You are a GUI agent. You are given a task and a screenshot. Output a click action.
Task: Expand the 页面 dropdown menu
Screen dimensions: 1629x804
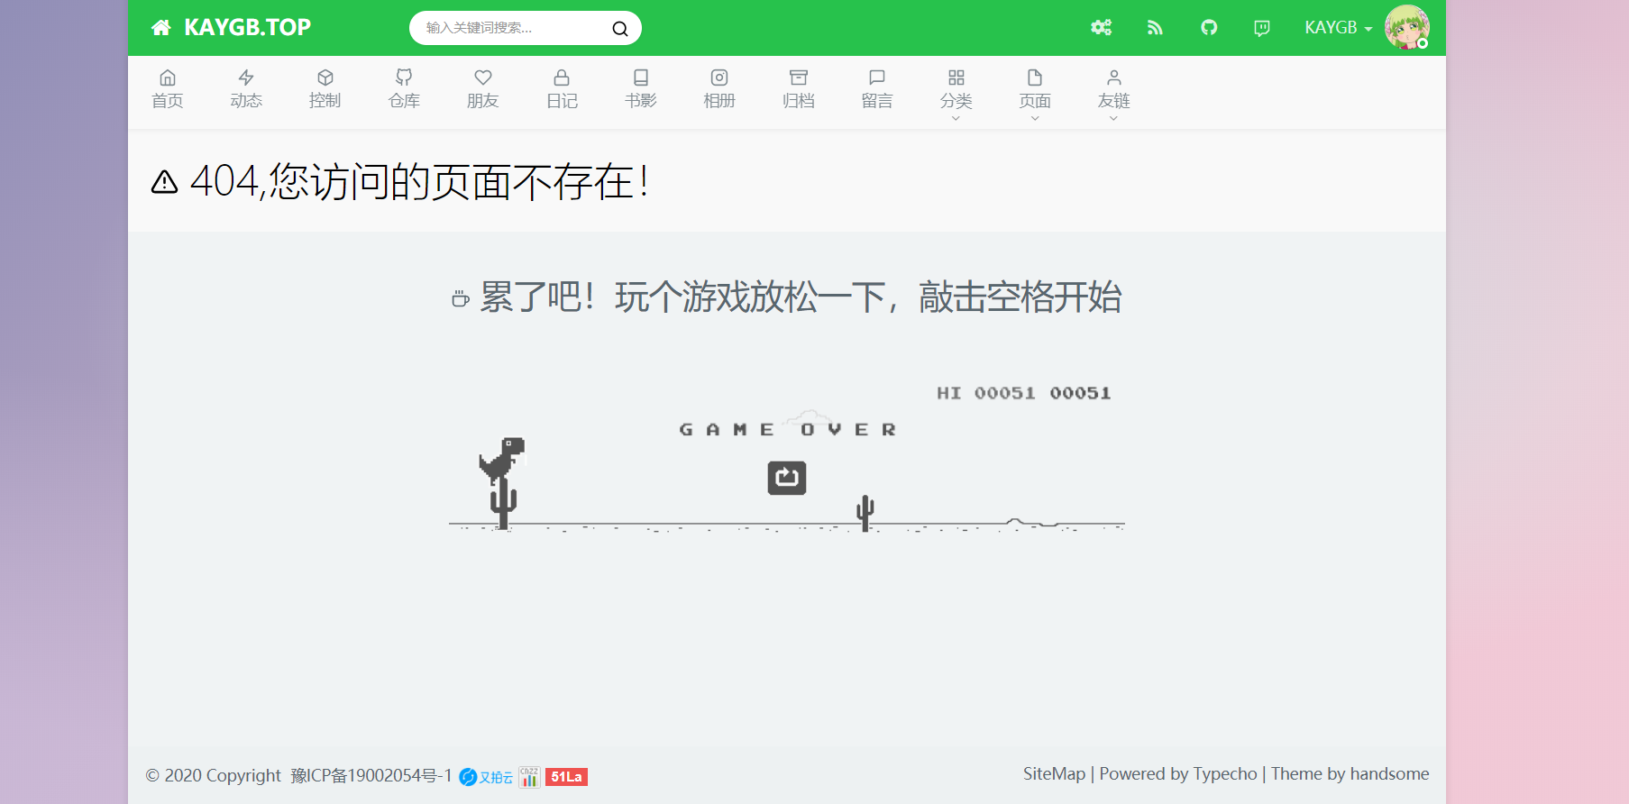(1035, 94)
